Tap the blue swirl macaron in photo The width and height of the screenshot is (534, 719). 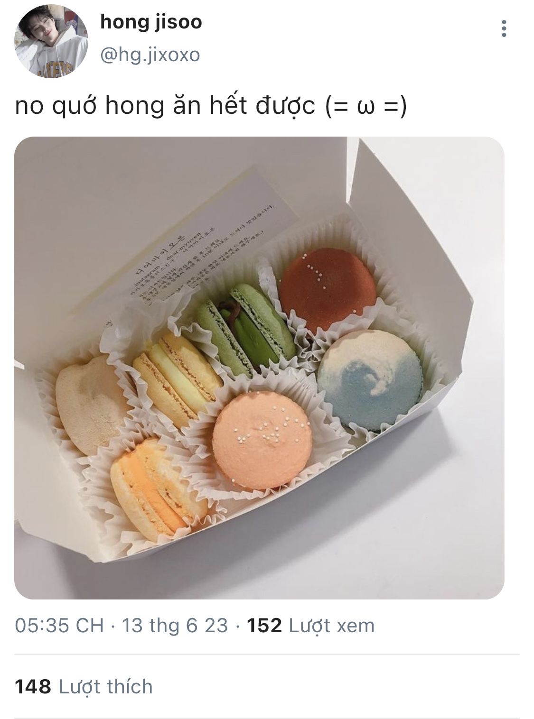[x=370, y=380]
